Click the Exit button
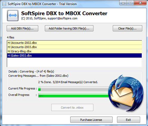Screen dimensions: 148x126 click(x=129, y=120)
